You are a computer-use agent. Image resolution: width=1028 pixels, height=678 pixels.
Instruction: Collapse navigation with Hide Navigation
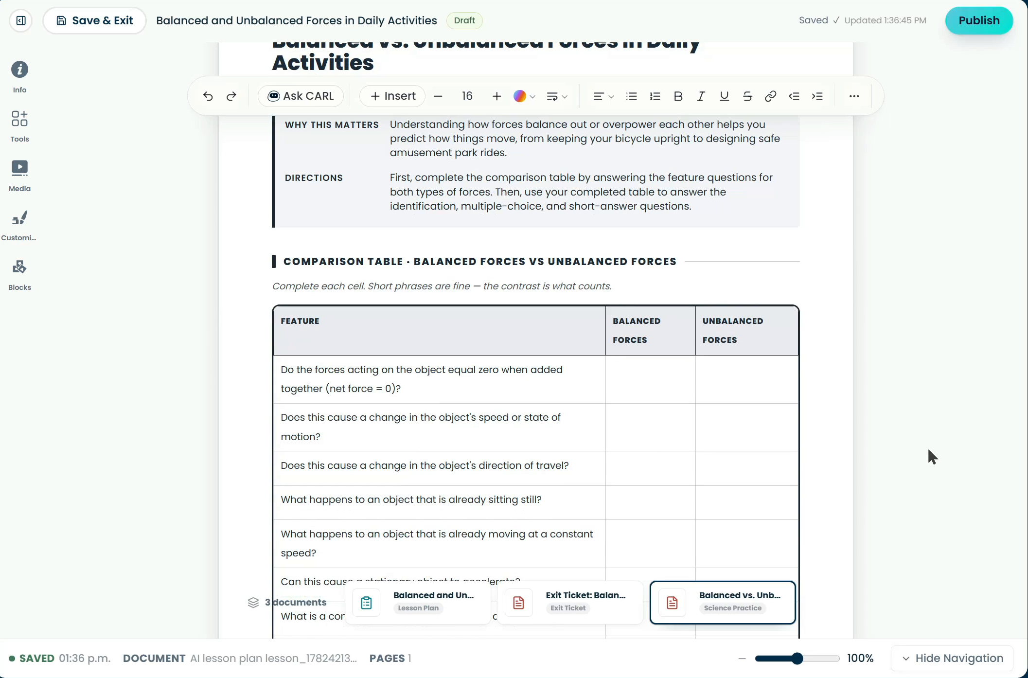(952, 658)
